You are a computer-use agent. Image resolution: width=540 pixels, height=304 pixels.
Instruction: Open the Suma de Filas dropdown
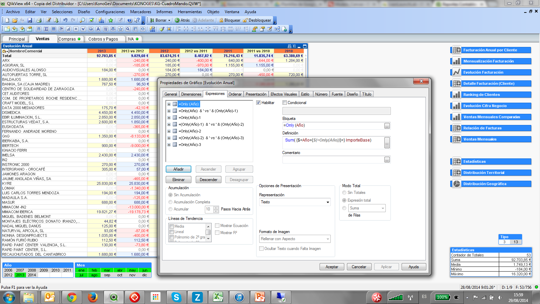coord(383,208)
